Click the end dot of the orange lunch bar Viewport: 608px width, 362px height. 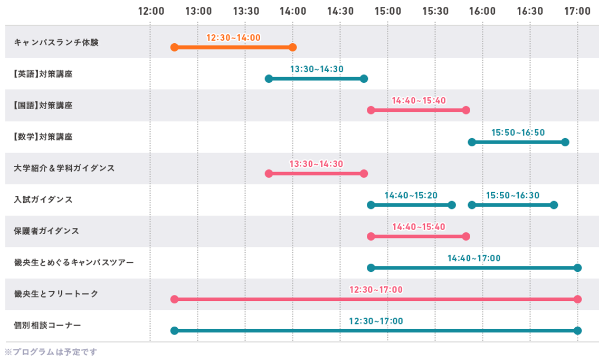pos(293,47)
